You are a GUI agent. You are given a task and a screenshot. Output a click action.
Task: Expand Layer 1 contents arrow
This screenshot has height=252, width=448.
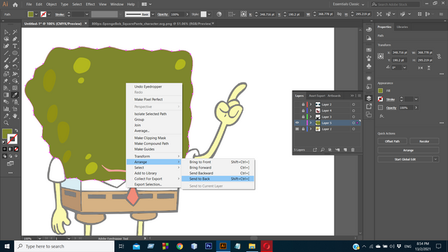pos(311,129)
